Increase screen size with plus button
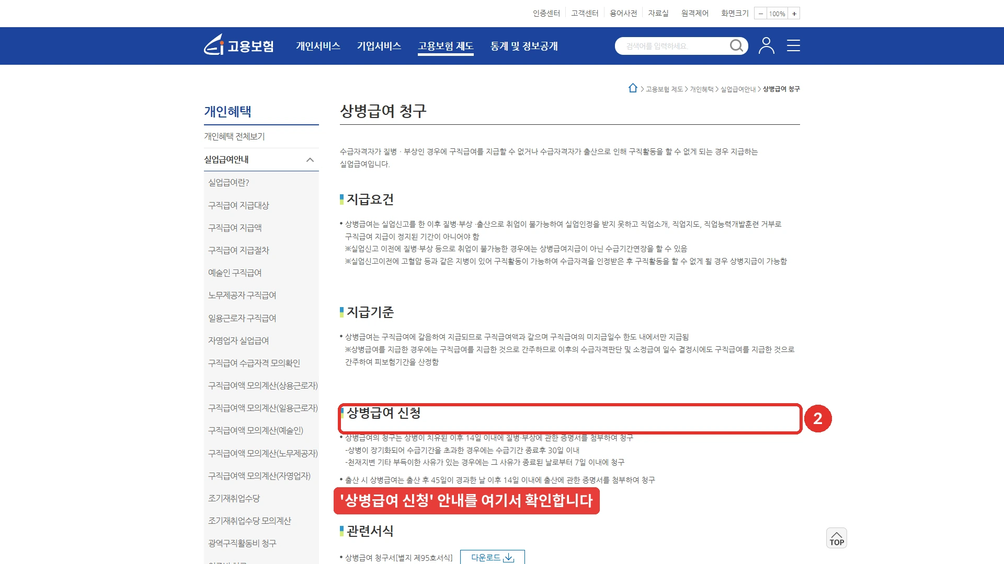 pos(794,14)
